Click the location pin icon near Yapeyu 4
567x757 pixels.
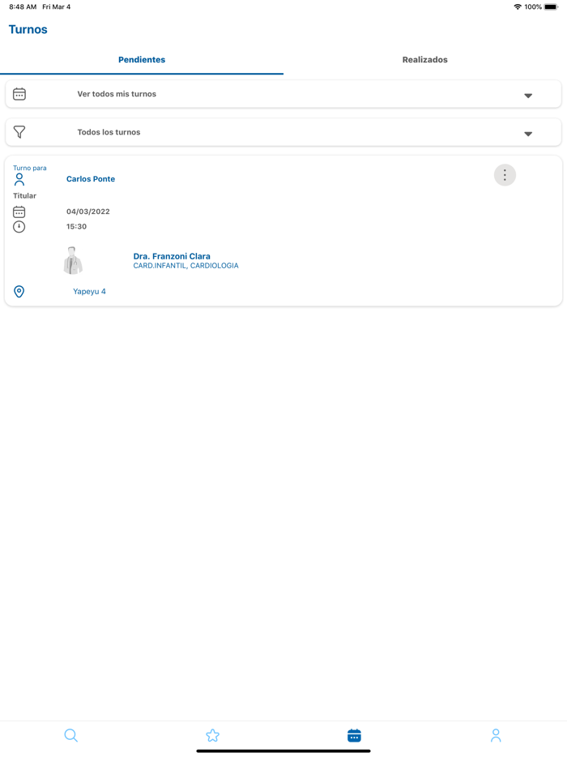(x=19, y=291)
